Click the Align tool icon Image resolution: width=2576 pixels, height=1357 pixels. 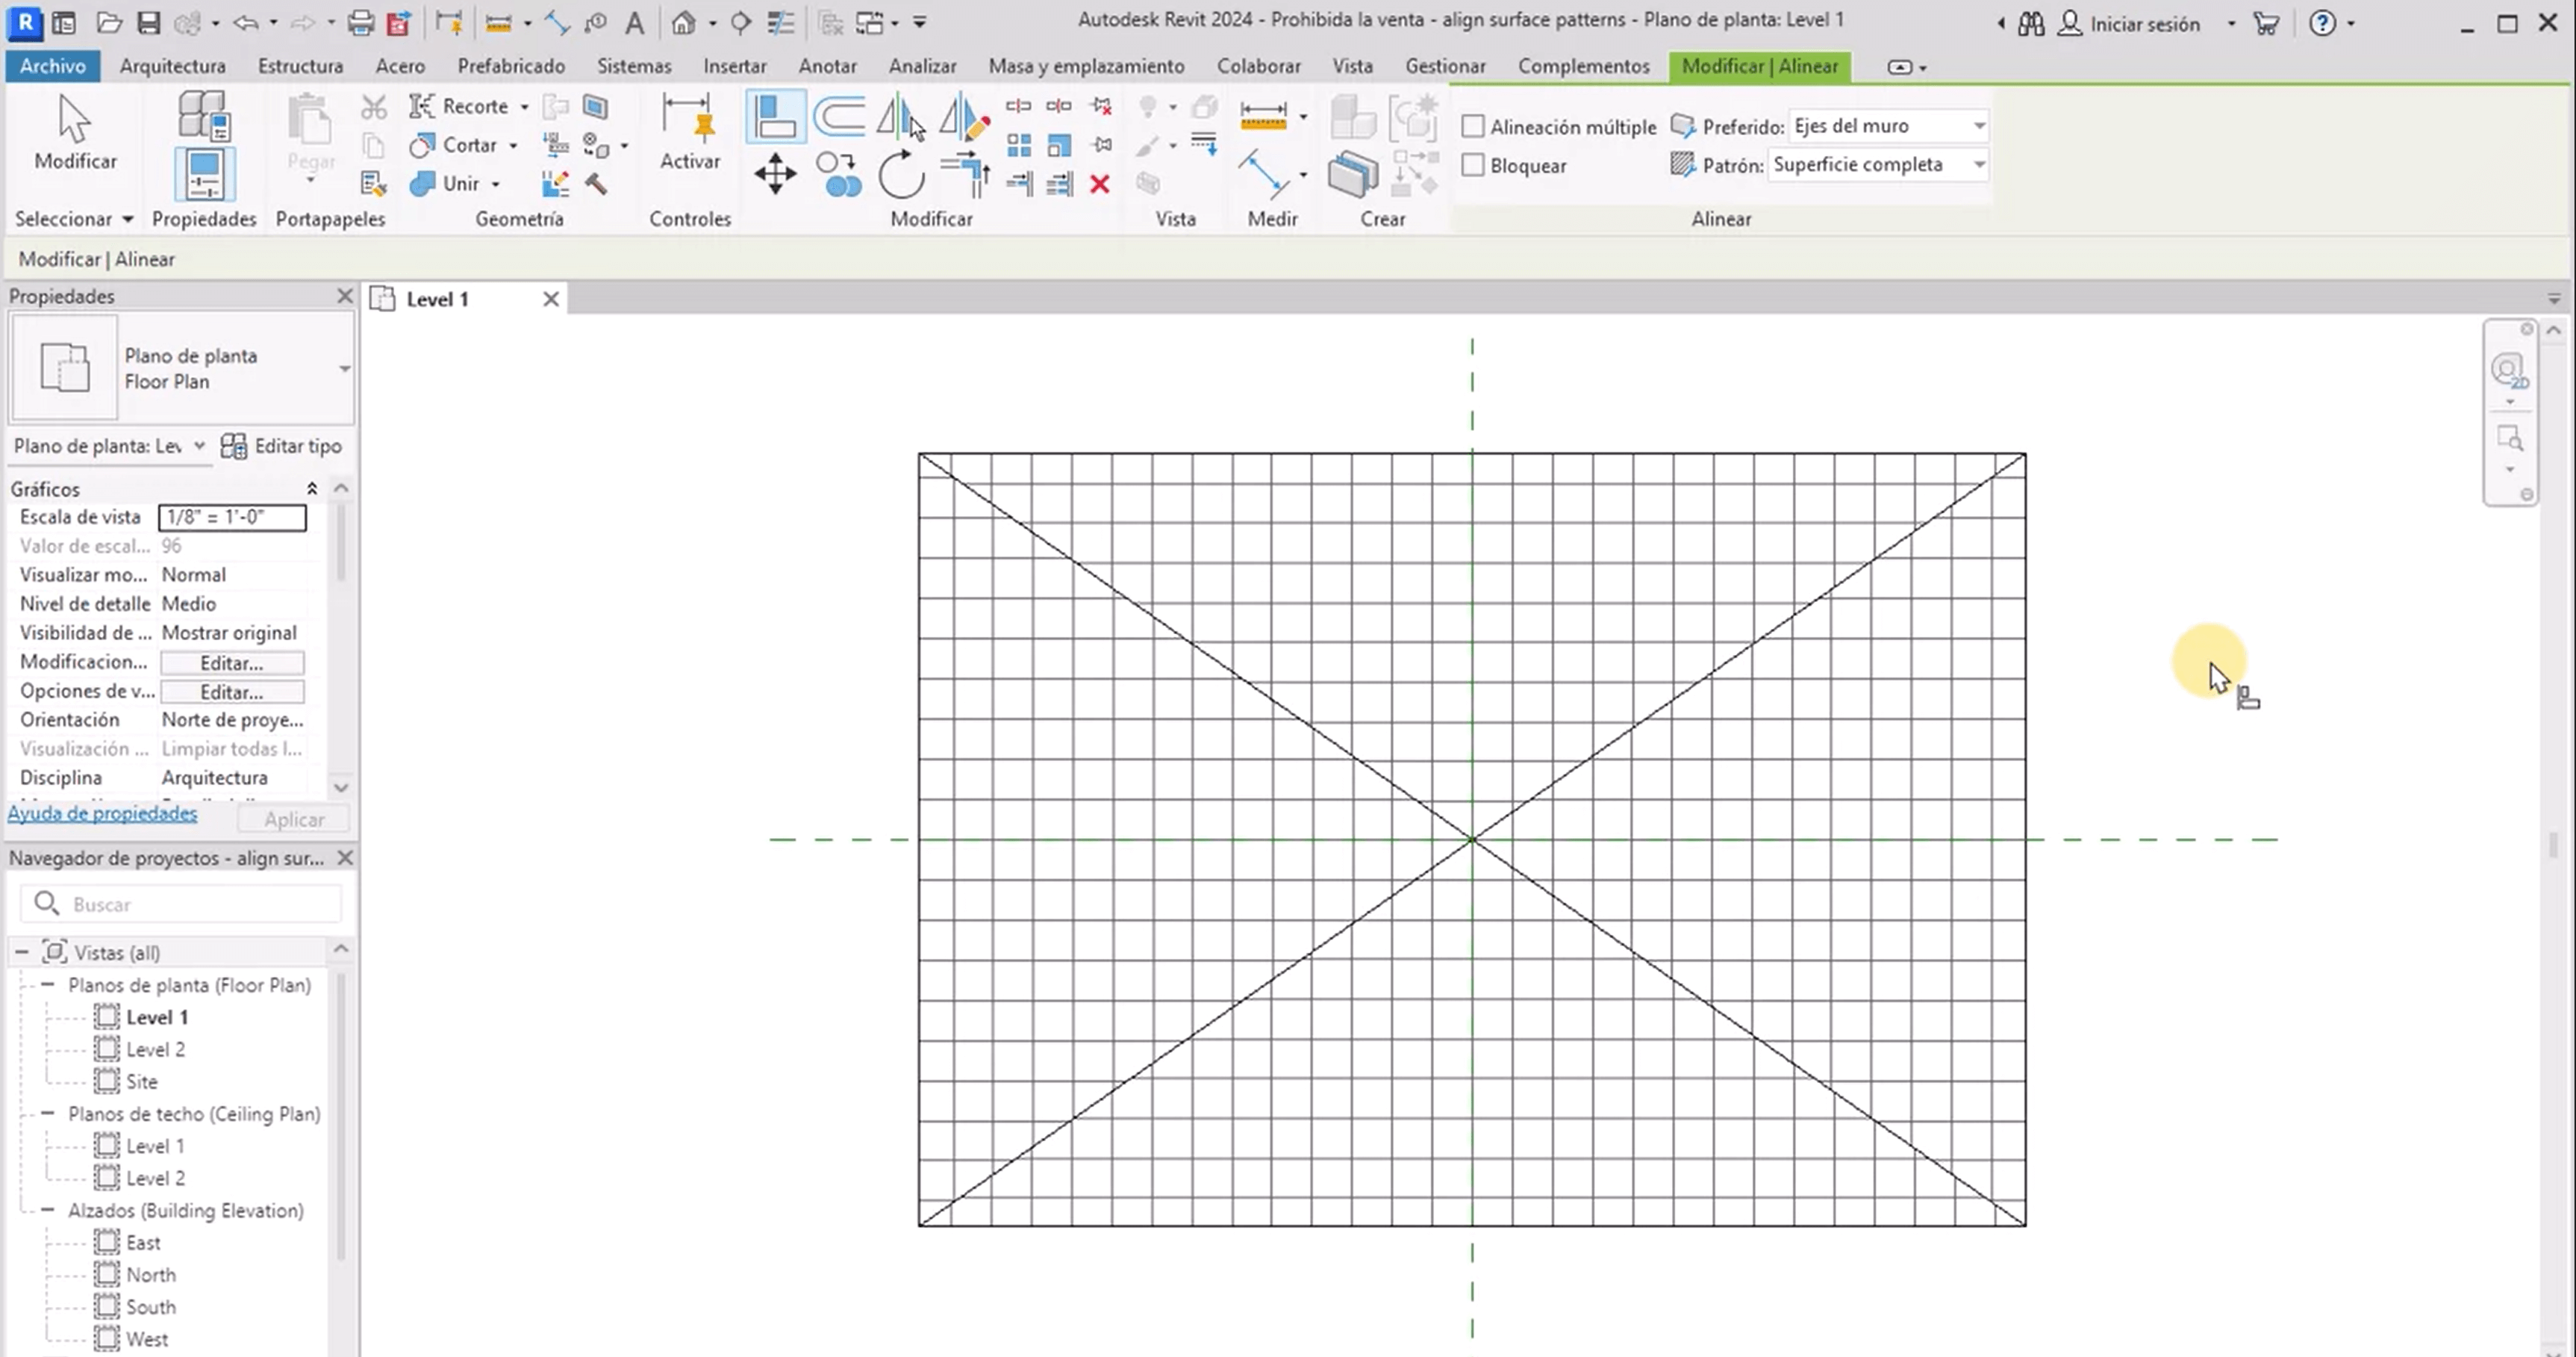775,117
